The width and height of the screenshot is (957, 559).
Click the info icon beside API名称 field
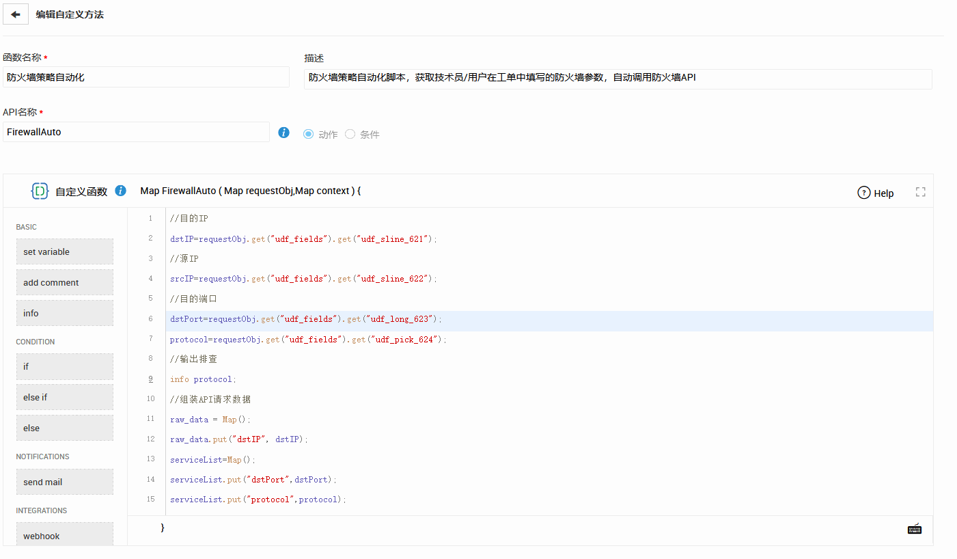coord(284,133)
